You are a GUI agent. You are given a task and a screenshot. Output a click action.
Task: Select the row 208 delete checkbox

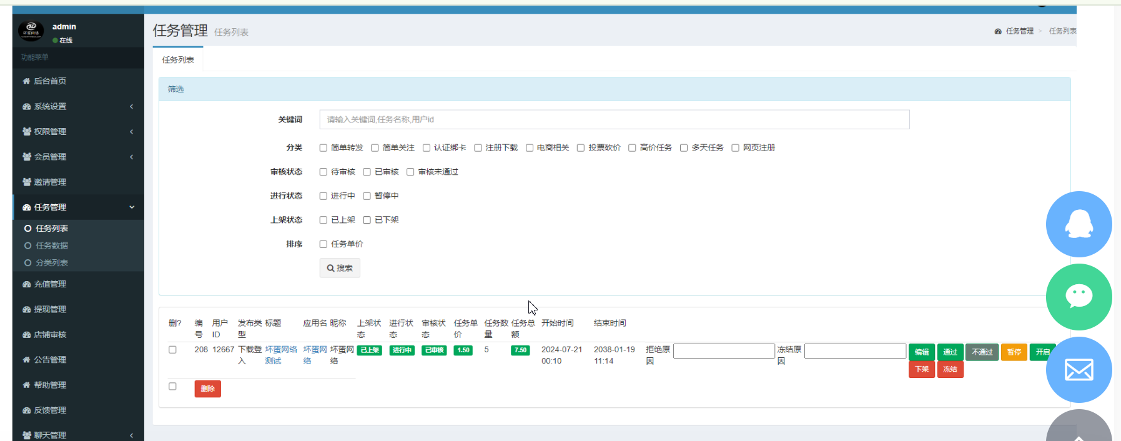coord(172,350)
